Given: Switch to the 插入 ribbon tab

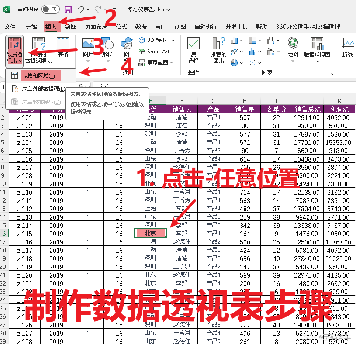Looking at the screenshot, I should tap(51, 27).
